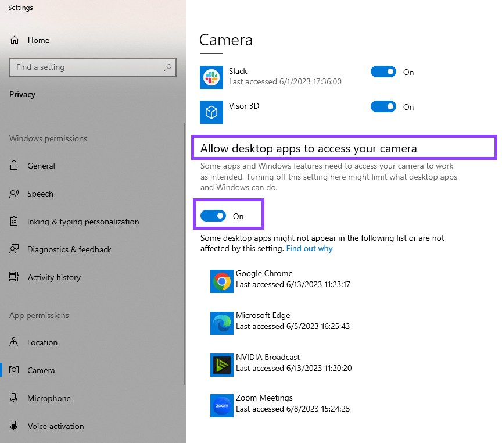This screenshot has height=443, width=502.
Task: Disable desktop apps camera access toggle
Action: coord(213,216)
